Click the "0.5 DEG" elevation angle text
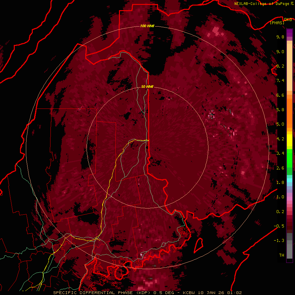 tap(164, 293)
